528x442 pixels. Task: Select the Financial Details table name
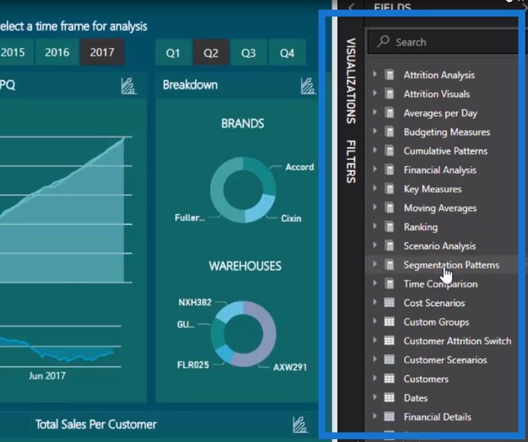[x=438, y=417]
